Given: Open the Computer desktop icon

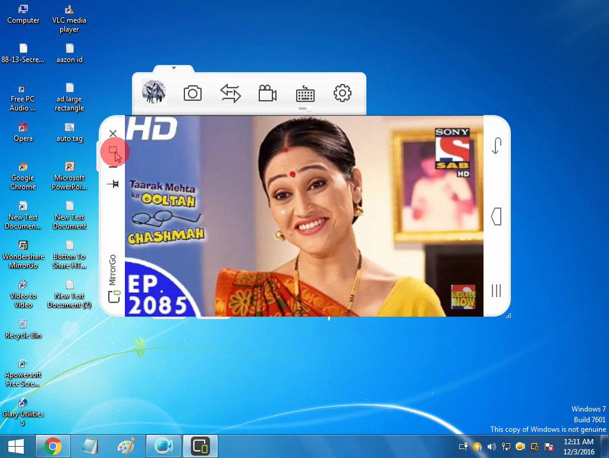Looking at the screenshot, I should point(23,15).
